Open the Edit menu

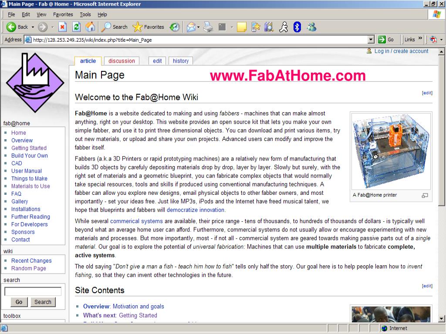click(26, 14)
